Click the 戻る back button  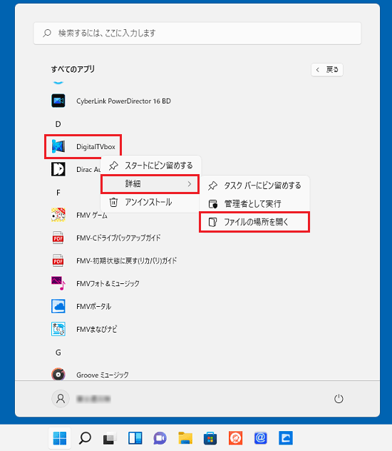tap(327, 70)
